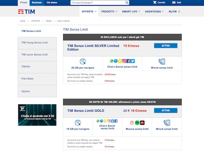Click the Mobile breadcrumb link
Screen dimensions: 204x153
point(49,21)
